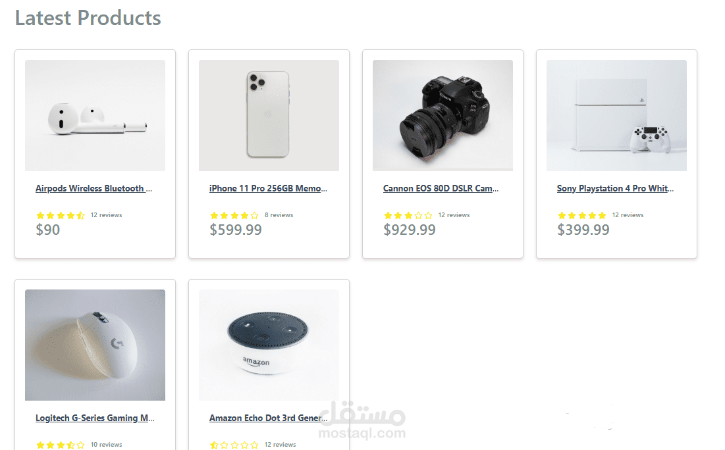Click the star rating under iPhone 11 Pro
Image resolution: width=725 pixels, height=450 pixels.
coord(234,215)
